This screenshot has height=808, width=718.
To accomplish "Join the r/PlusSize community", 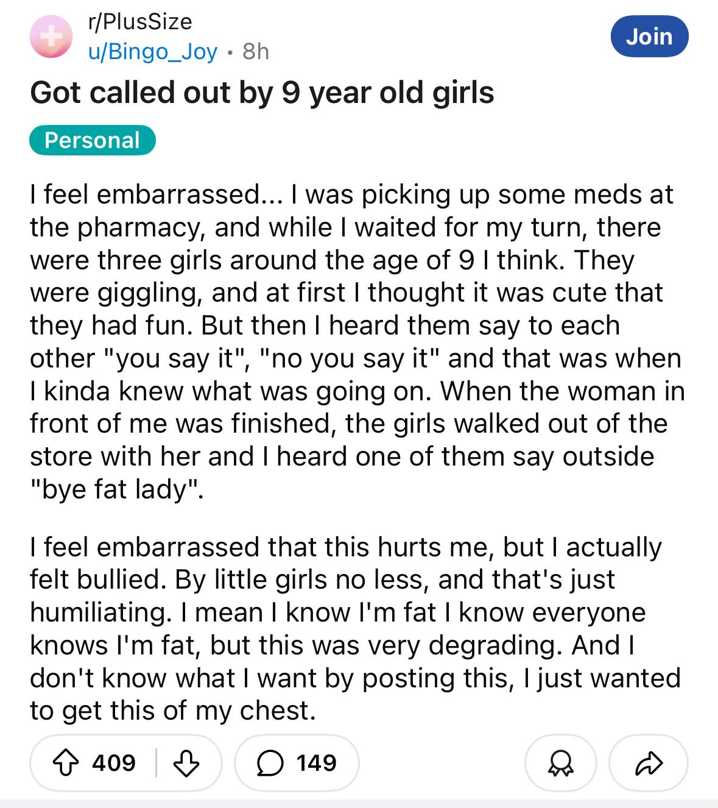I will pyautogui.click(x=649, y=37).
